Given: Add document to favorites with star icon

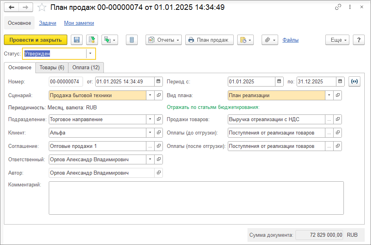Looking at the screenshot, I should (42, 7).
